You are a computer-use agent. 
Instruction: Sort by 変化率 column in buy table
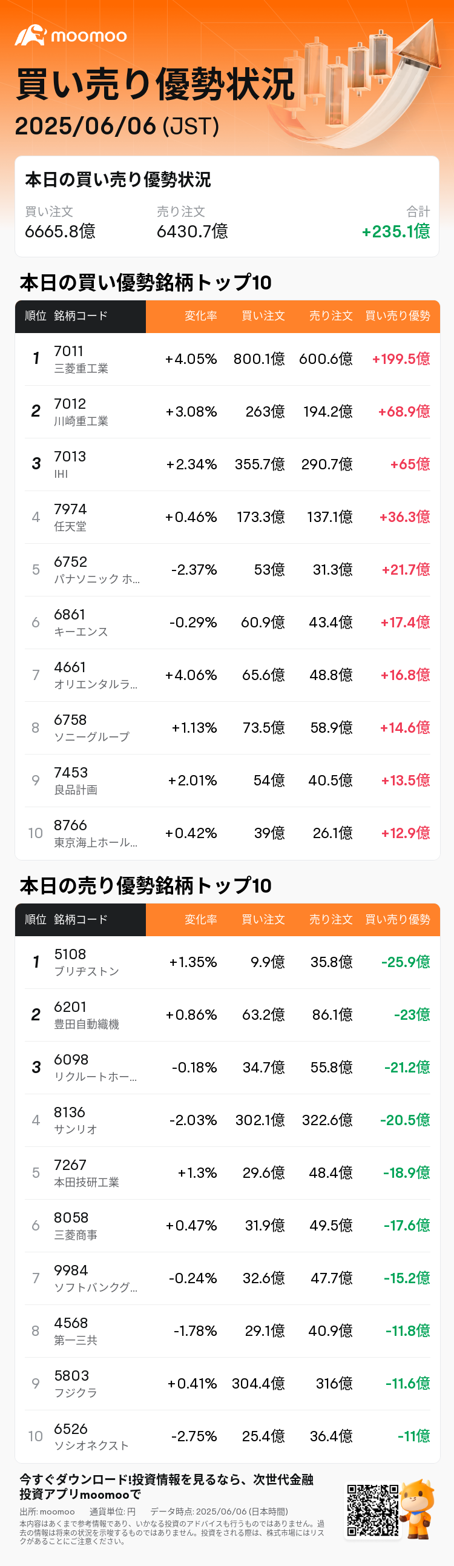point(200,316)
